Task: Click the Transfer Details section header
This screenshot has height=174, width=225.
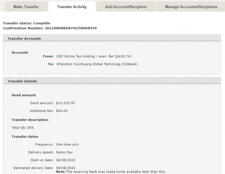Action: click(112, 81)
